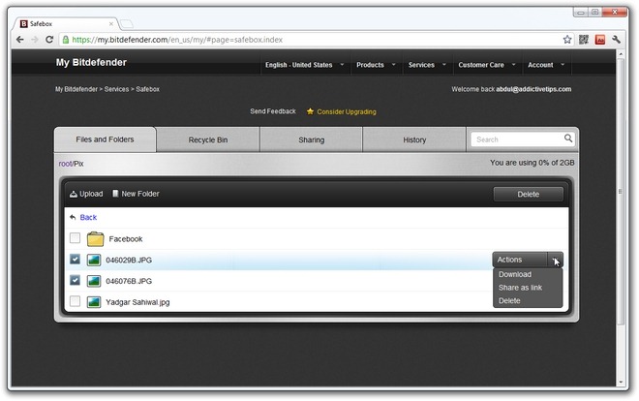
Task: Click the root breadcrumb link
Action: (65, 164)
